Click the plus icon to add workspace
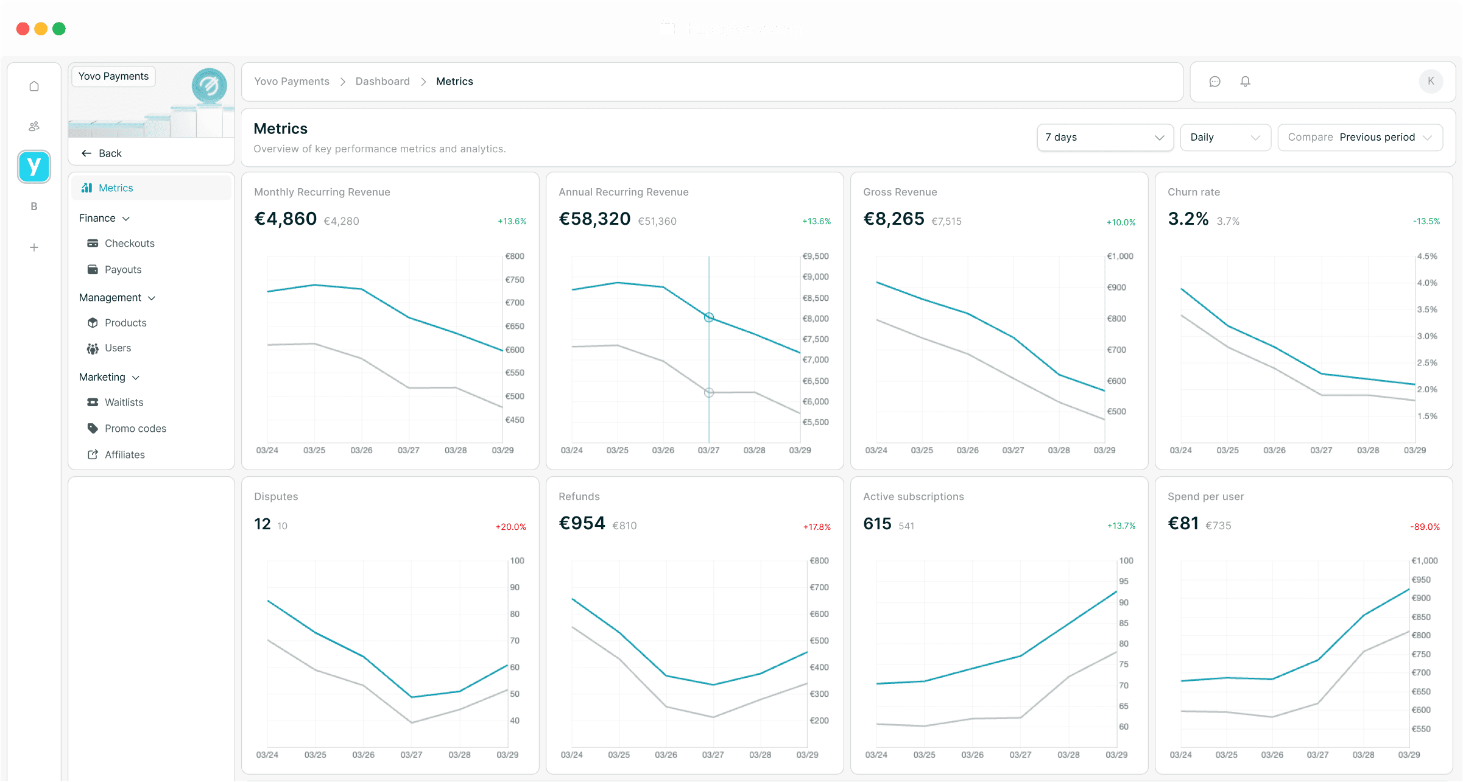The image size is (1463, 782). pyautogui.click(x=34, y=247)
